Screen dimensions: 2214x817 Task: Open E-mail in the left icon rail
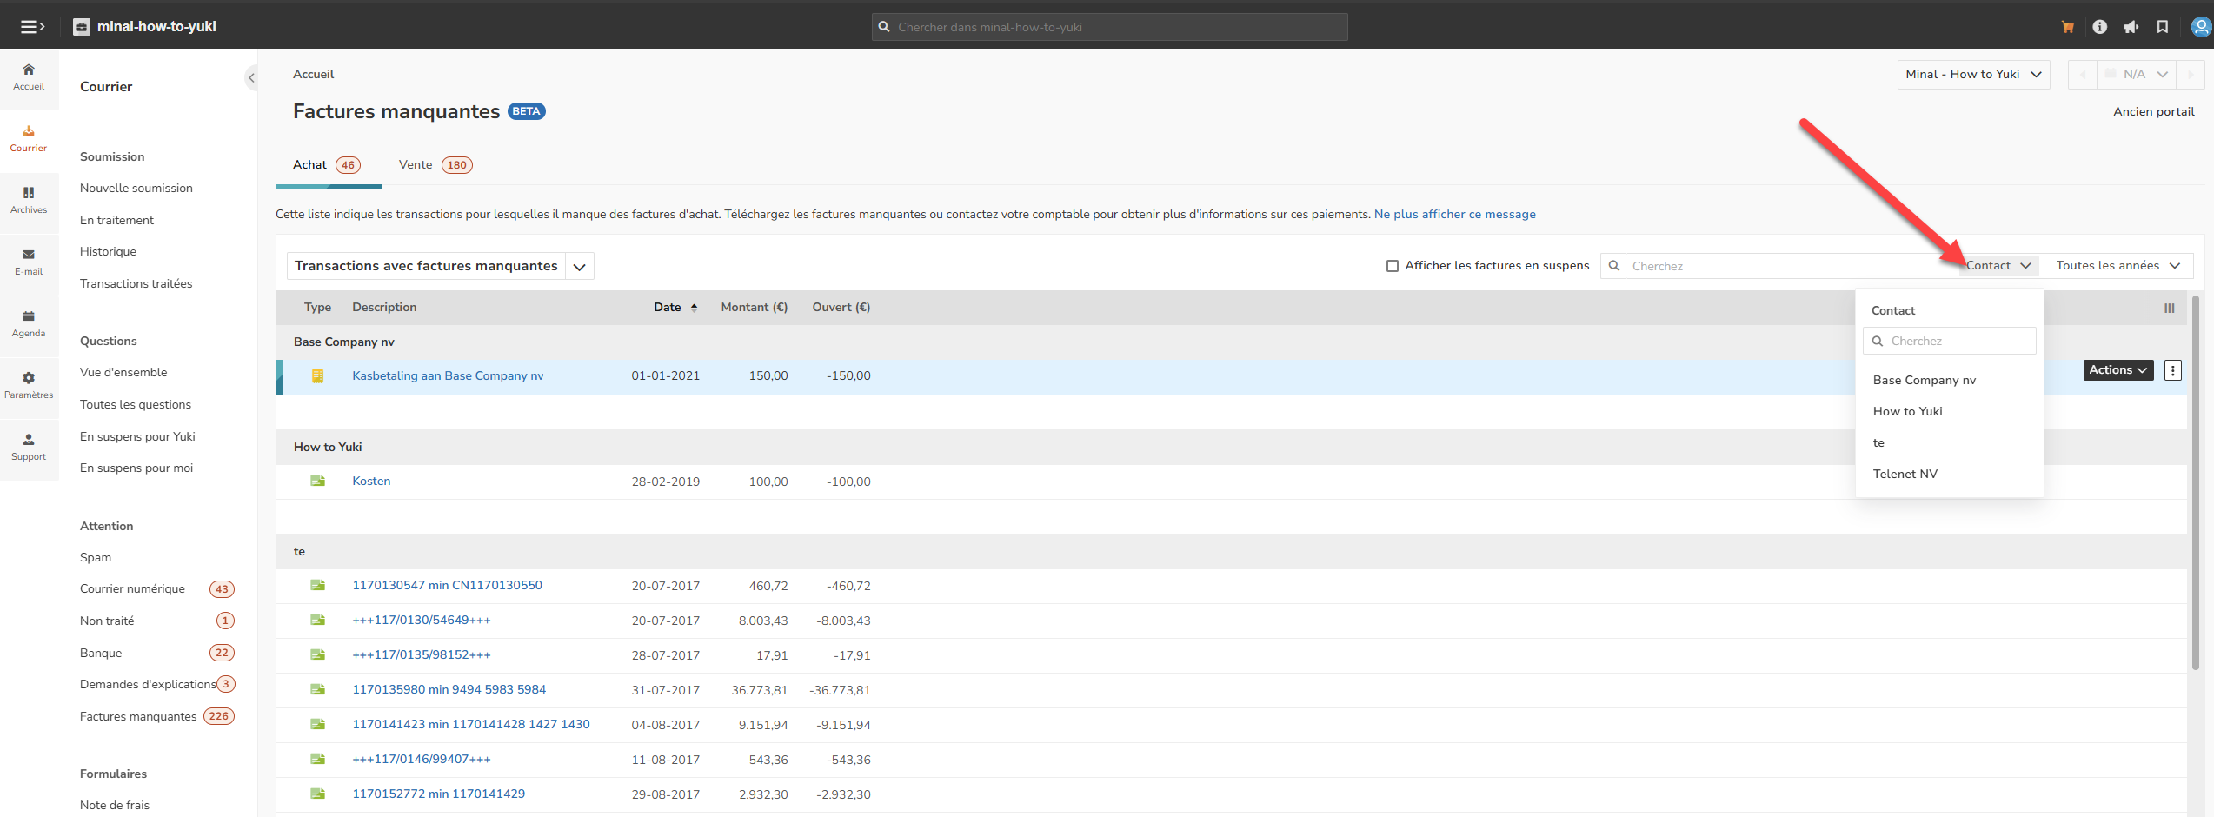[x=29, y=262]
